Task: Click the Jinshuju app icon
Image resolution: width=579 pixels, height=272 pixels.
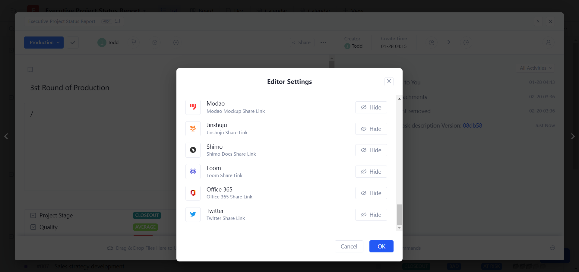Action: pyautogui.click(x=193, y=129)
